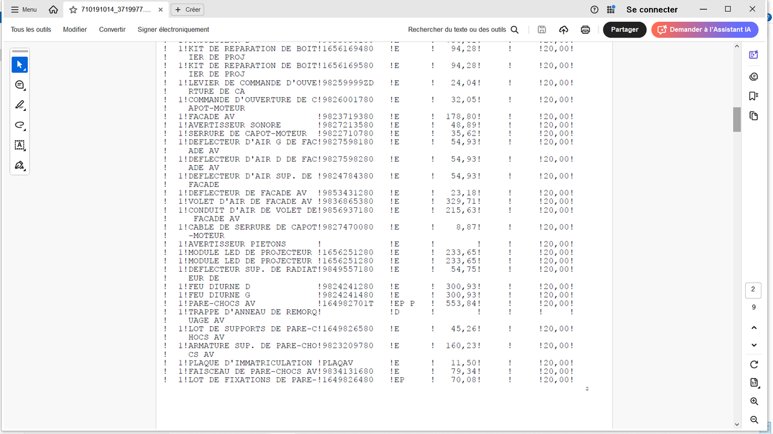The width and height of the screenshot is (773, 434).
Task: Click the reference PLAQAV
Action: click(x=338, y=363)
